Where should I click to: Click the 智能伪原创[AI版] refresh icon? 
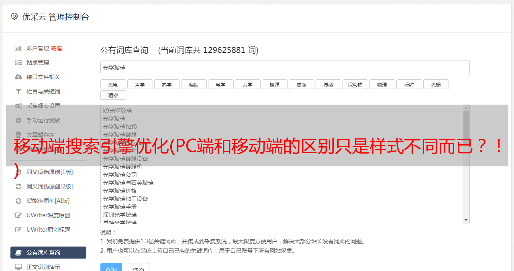pyautogui.click(x=18, y=201)
